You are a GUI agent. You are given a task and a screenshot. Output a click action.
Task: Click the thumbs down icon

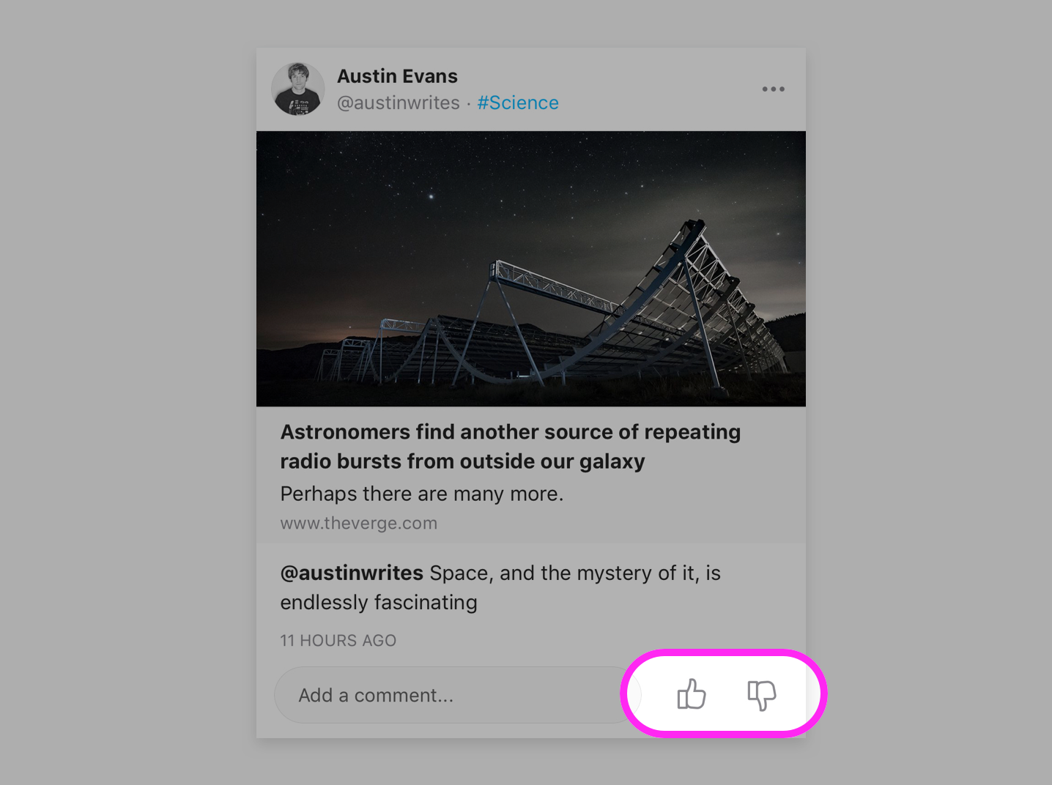click(761, 694)
